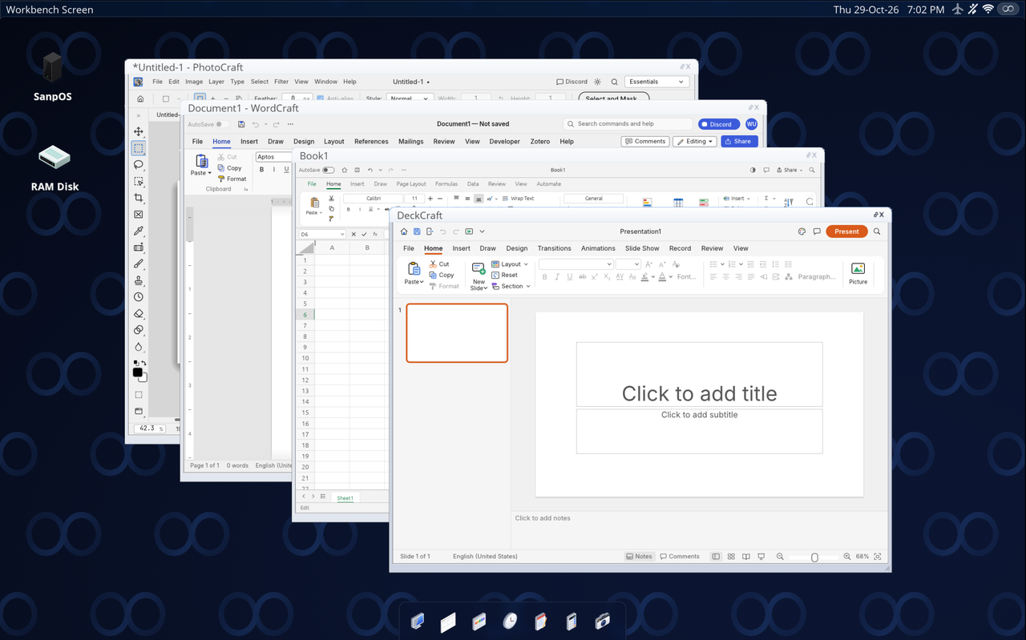1026x640 pixels.
Task: Expand the Editing mode dropdown in WordCraft
Action: 694,142
